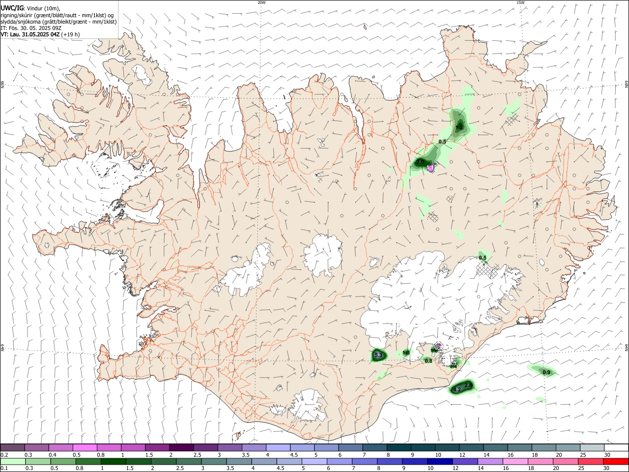Click the pink swatch between 16 and 18 in the green-blue legend row

coord(515,461)
